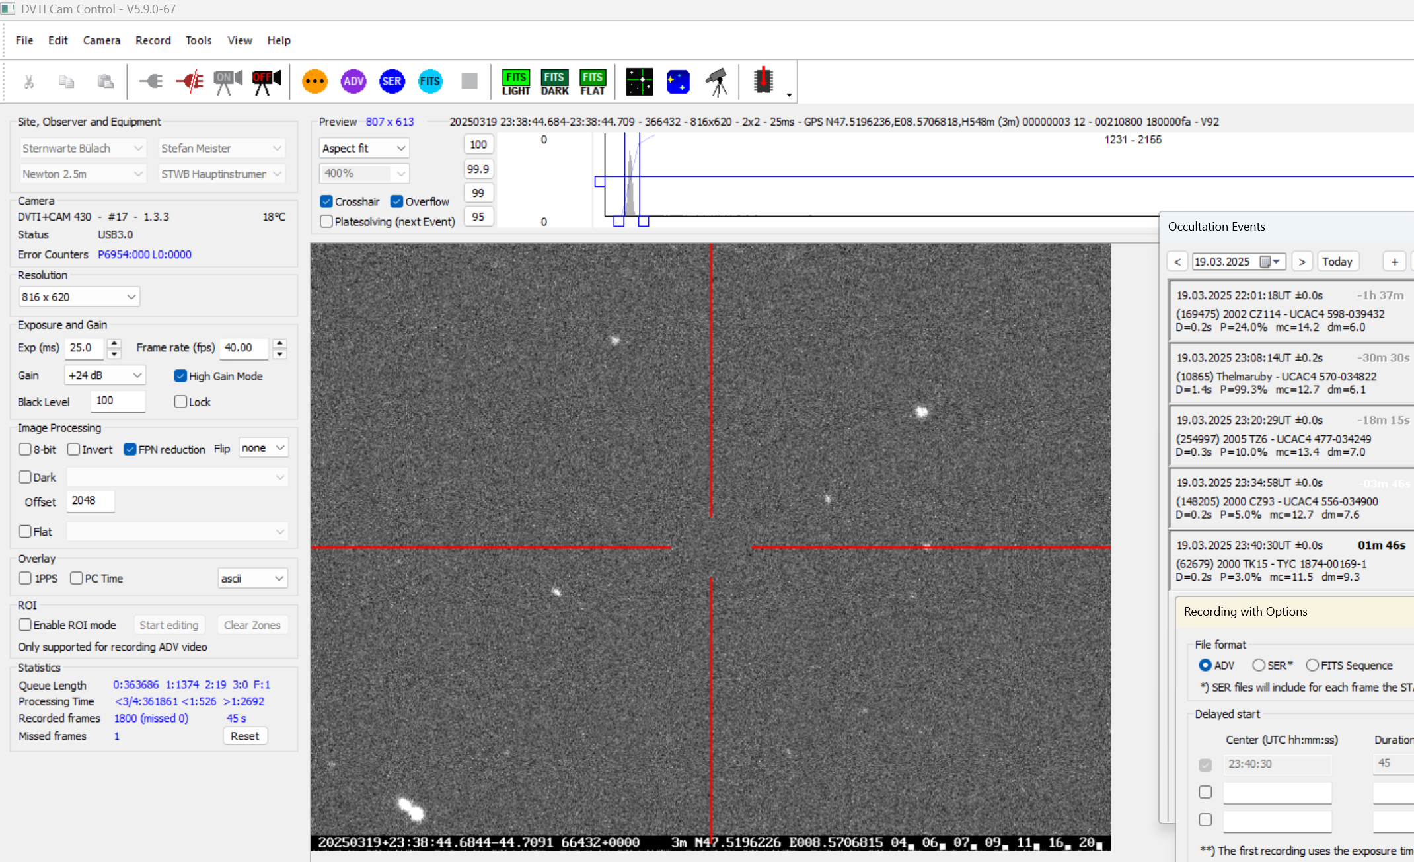Start SER recording with blue icon
This screenshot has height=862, width=1414.
(392, 81)
